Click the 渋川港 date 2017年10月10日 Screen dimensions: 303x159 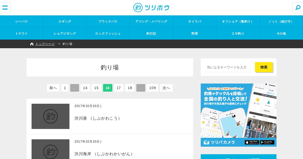(x=87, y=106)
